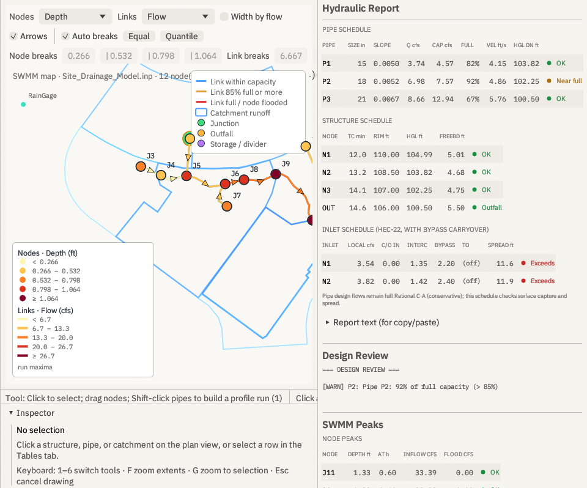The width and height of the screenshot is (587, 488).
Task: Select dark red node J9 on map
Action: click(x=276, y=174)
